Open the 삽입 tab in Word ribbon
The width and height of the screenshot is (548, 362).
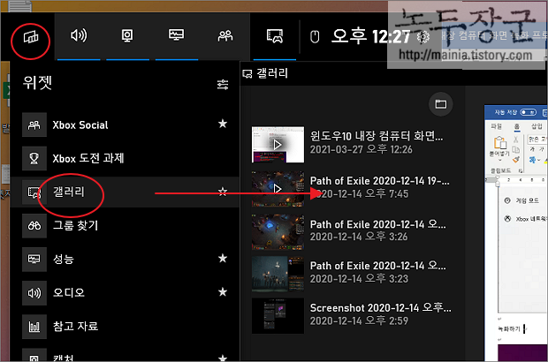tap(537, 126)
